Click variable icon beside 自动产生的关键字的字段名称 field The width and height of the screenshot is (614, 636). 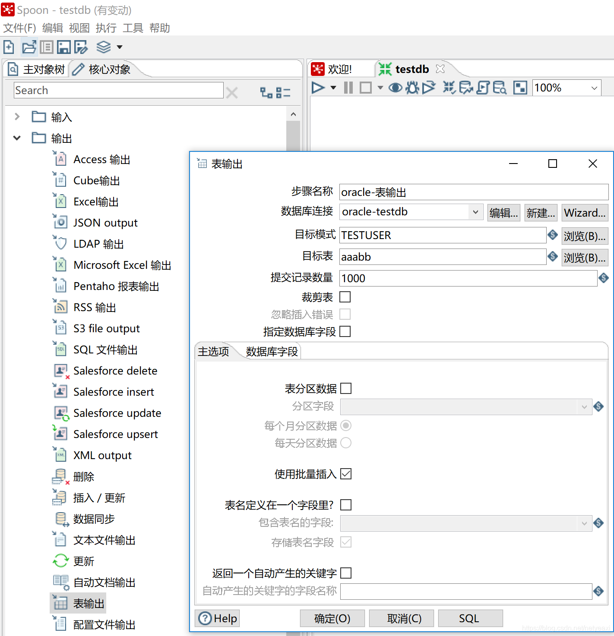[x=598, y=591]
